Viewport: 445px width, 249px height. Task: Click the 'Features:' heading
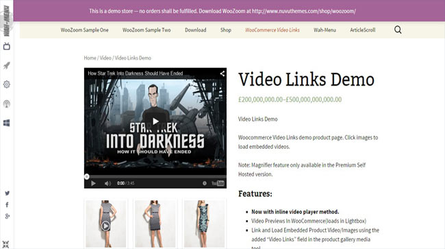point(255,193)
